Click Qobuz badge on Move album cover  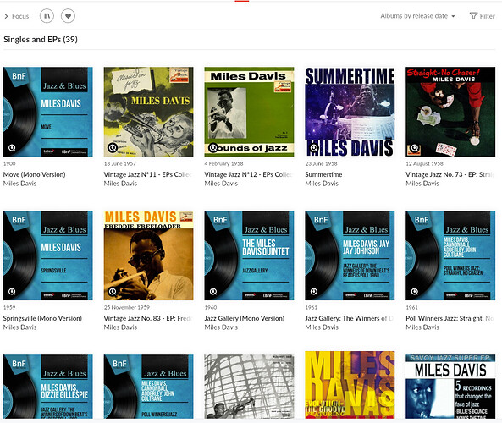(12, 148)
